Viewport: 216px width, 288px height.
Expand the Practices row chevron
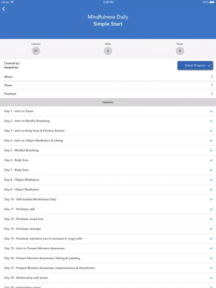tap(212, 94)
